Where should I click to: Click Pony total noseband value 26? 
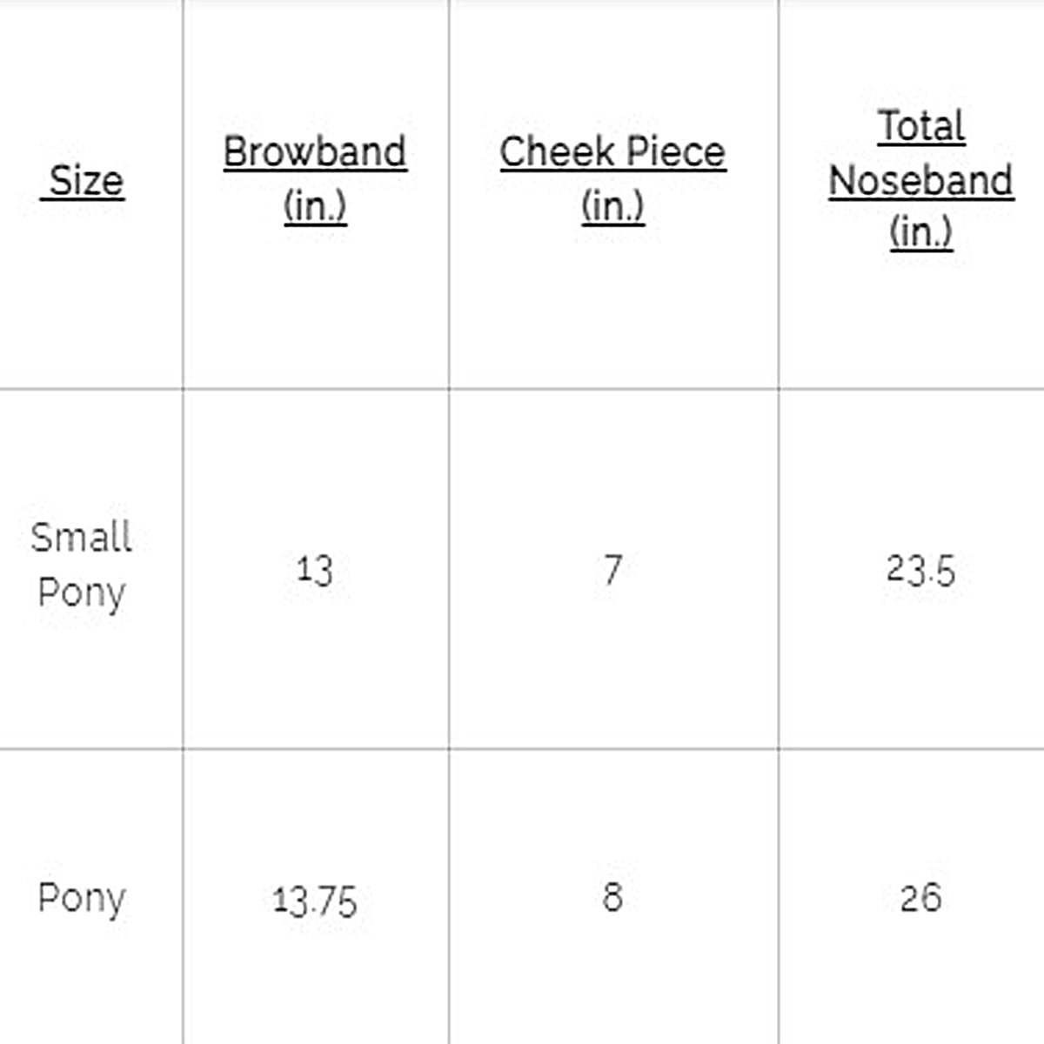(920, 898)
